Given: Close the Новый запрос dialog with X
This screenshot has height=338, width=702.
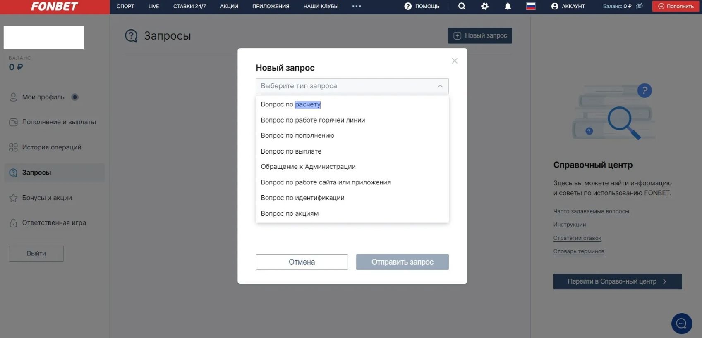Looking at the screenshot, I should (x=455, y=61).
